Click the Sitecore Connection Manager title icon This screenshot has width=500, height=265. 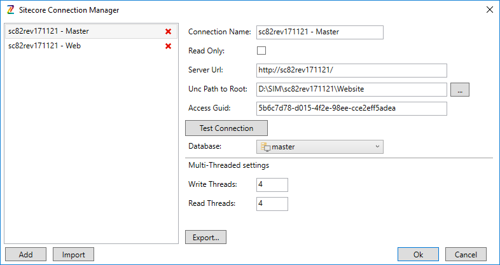click(x=9, y=10)
